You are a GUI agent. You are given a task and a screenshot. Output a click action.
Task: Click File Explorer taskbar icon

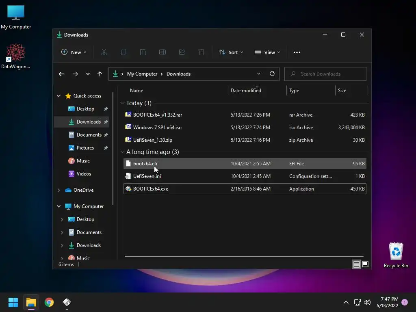pyautogui.click(x=31, y=302)
